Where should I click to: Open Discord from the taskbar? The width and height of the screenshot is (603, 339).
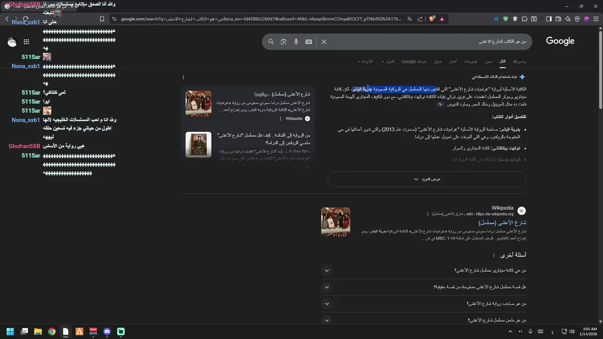pos(107,331)
